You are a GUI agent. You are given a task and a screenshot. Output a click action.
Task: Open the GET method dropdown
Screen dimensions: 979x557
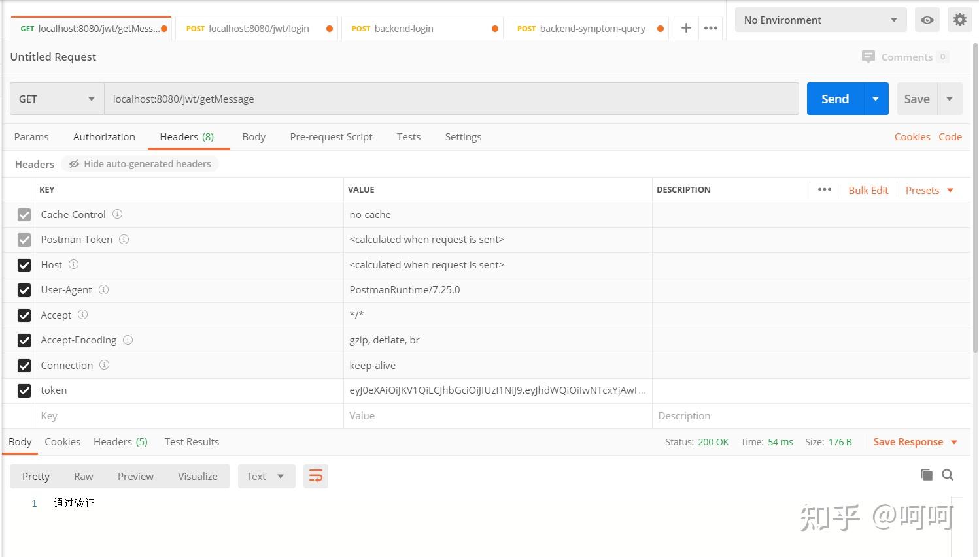56,99
